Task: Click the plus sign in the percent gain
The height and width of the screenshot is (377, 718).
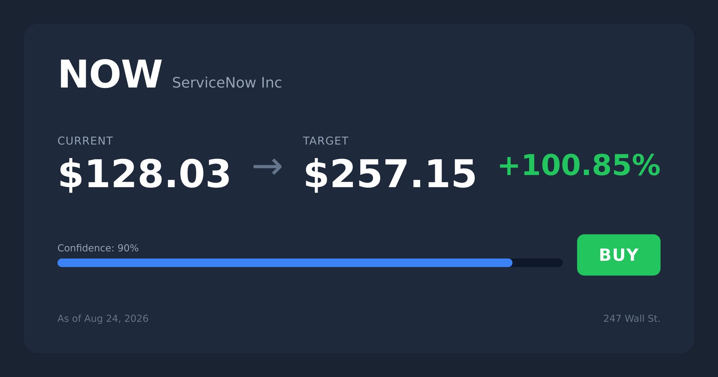Action: pos(509,166)
